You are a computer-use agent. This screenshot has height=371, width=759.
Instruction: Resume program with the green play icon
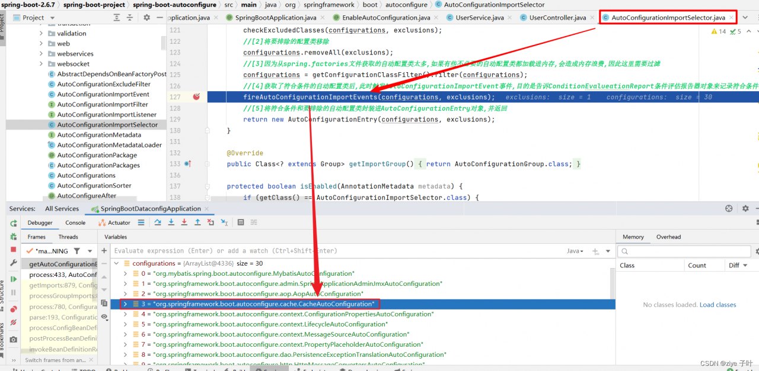click(x=14, y=279)
